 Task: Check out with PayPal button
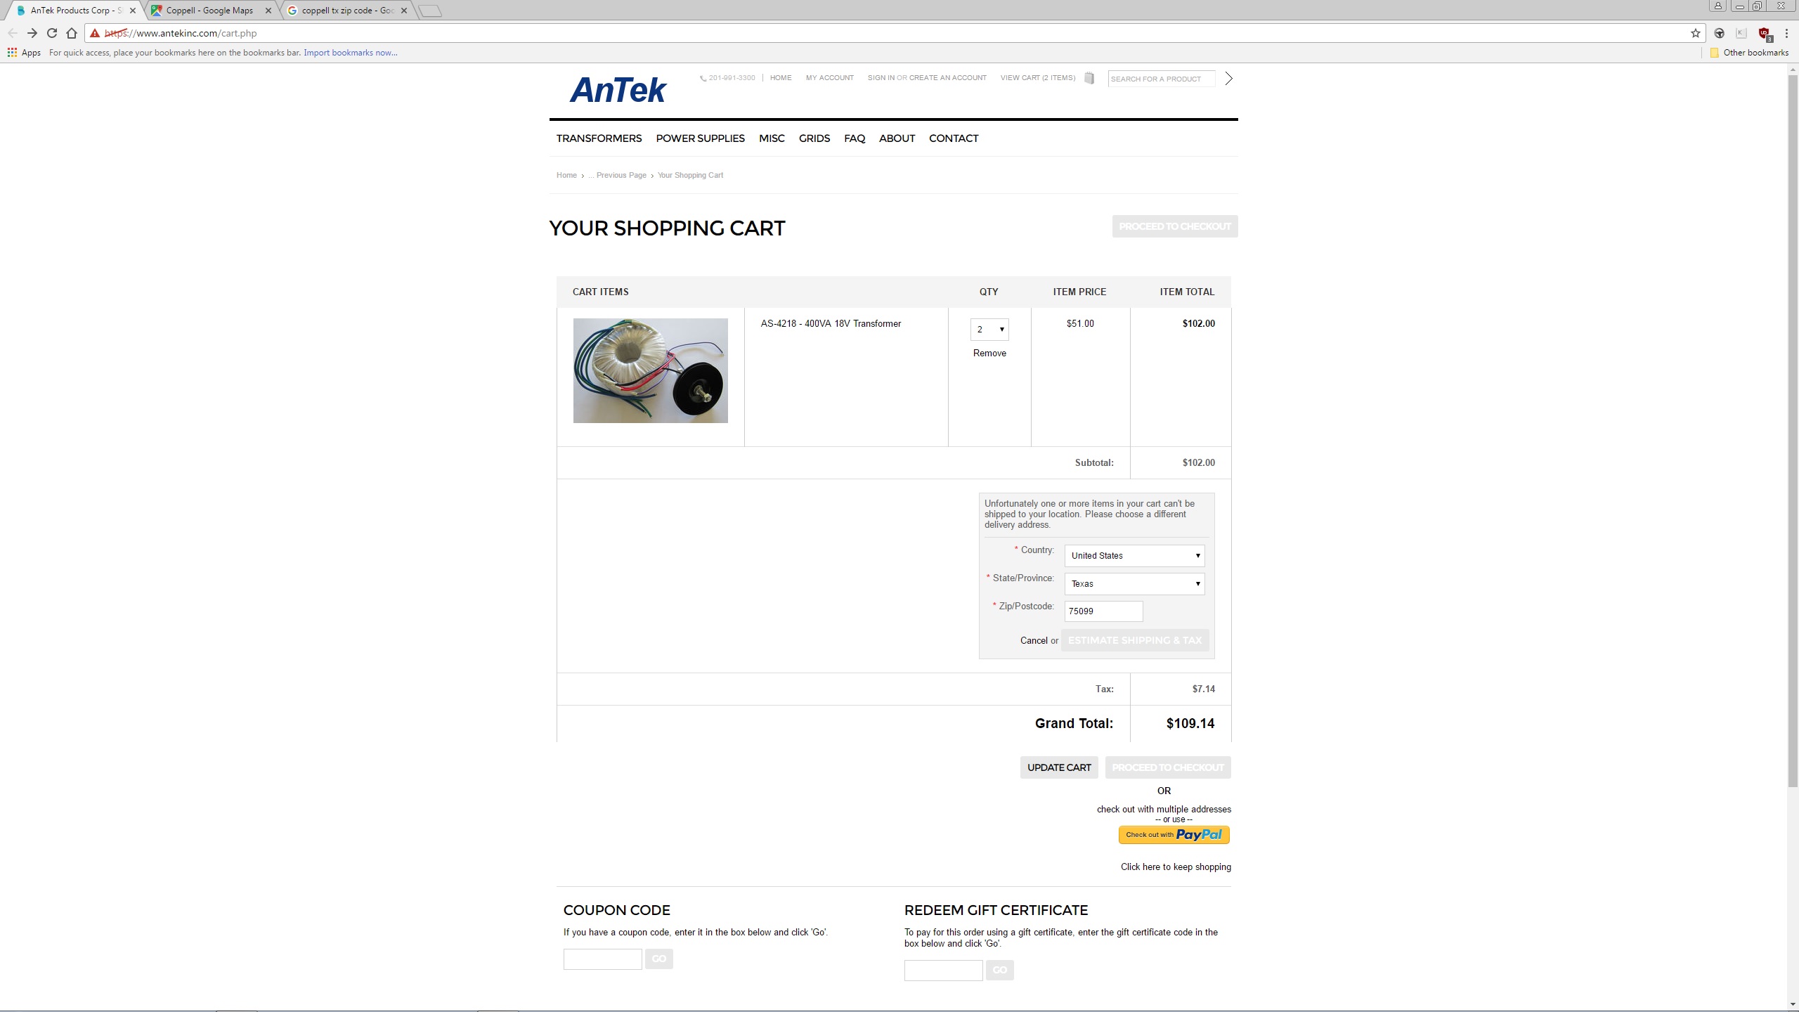tap(1174, 835)
